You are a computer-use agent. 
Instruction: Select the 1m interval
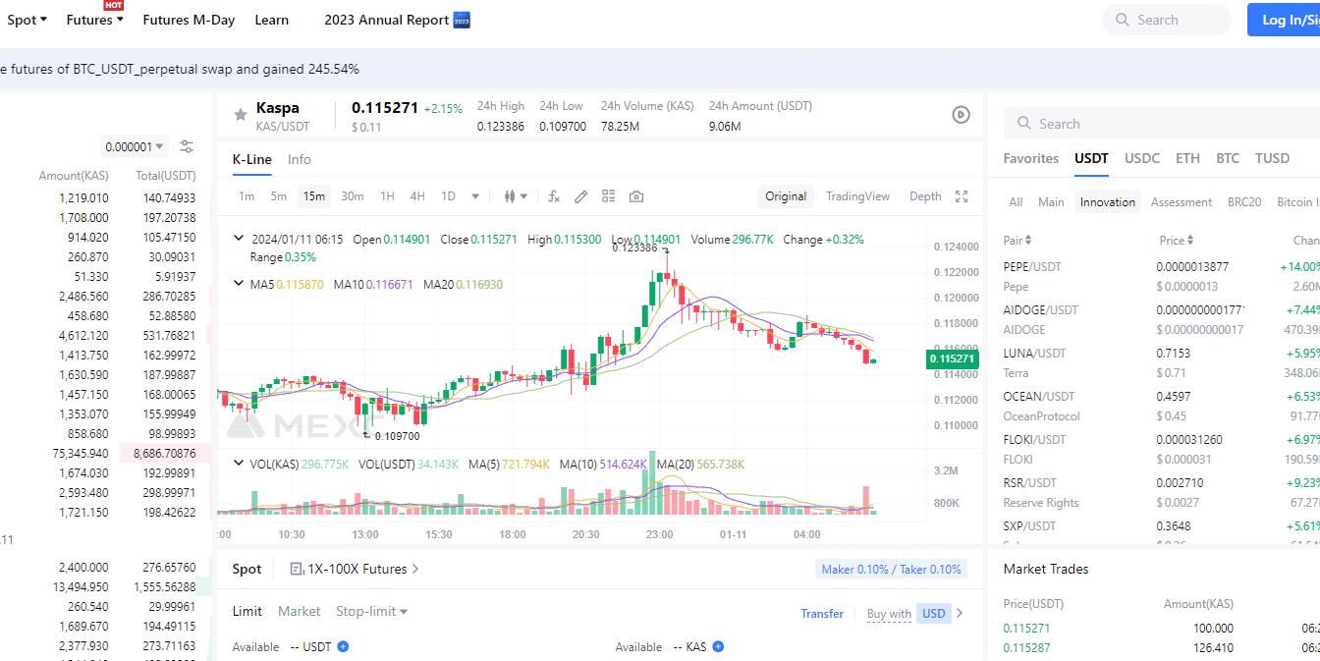[247, 196]
